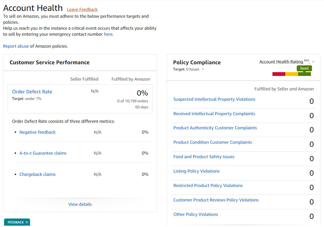The image size is (324, 227).
Task: Open Product Authenticity Customer Complaints
Action: pyautogui.click(x=215, y=128)
